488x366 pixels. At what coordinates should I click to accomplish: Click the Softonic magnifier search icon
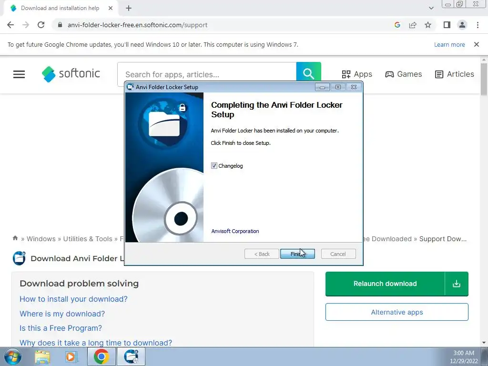pos(308,74)
